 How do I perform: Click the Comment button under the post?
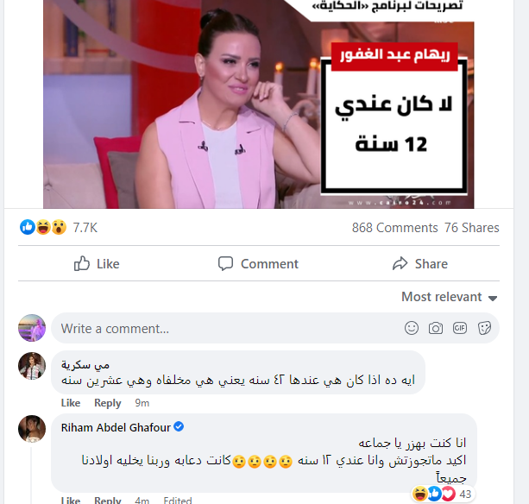tap(258, 263)
